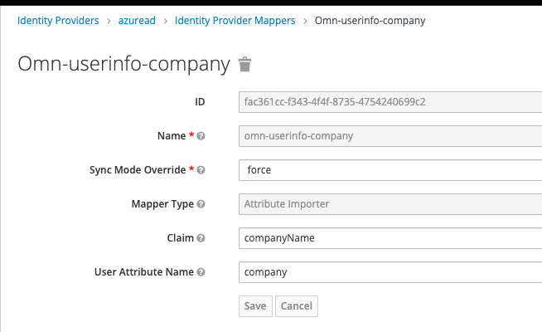Viewport: 542px width, 332px height.
Task: Focus the Claim input field
Action: [390, 238]
